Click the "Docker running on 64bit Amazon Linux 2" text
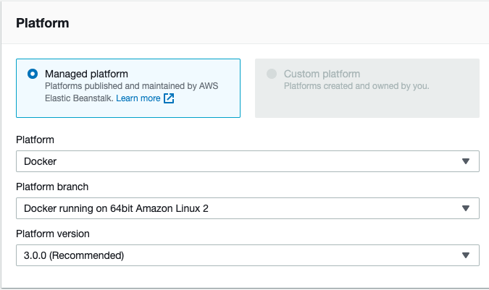Viewport: 489px width, 290px height. coord(116,208)
